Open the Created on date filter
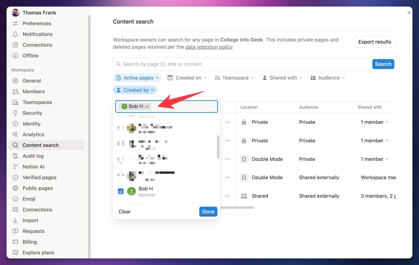 point(187,77)
